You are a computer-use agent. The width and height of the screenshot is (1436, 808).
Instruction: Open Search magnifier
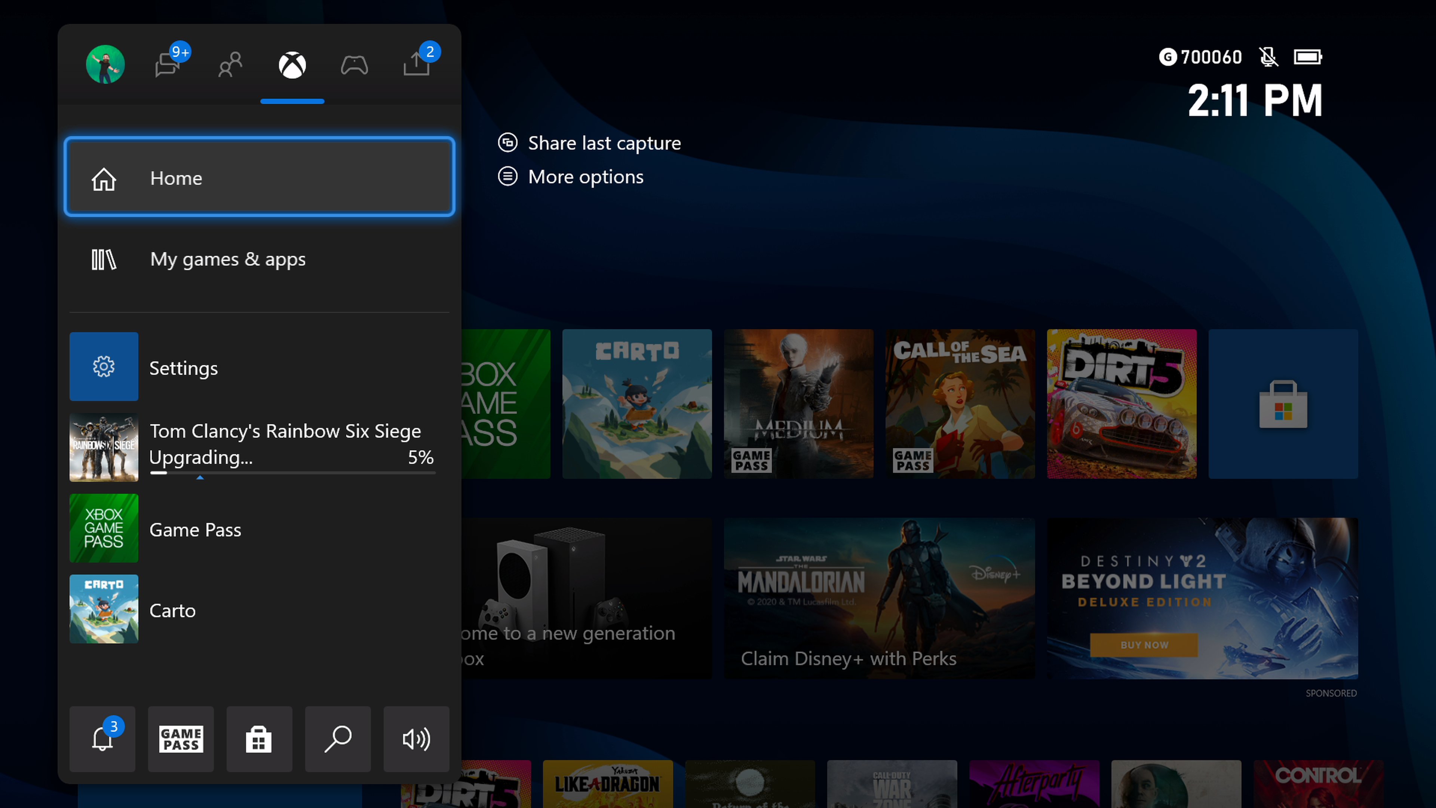[338, 739]
